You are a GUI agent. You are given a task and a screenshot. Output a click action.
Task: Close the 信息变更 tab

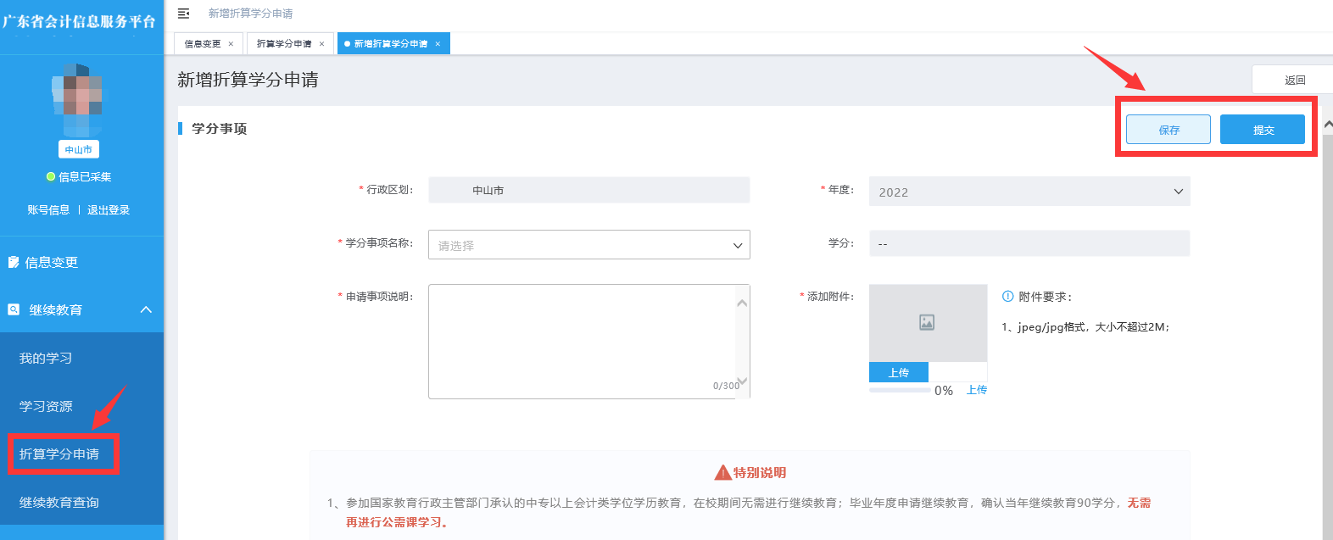click(x=231, y=44)
